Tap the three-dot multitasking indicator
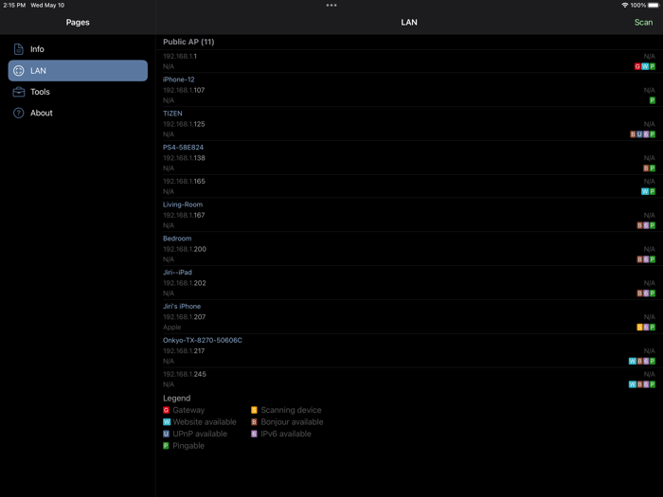Screen dimensions: 663x497 click(x=331, y=5)
